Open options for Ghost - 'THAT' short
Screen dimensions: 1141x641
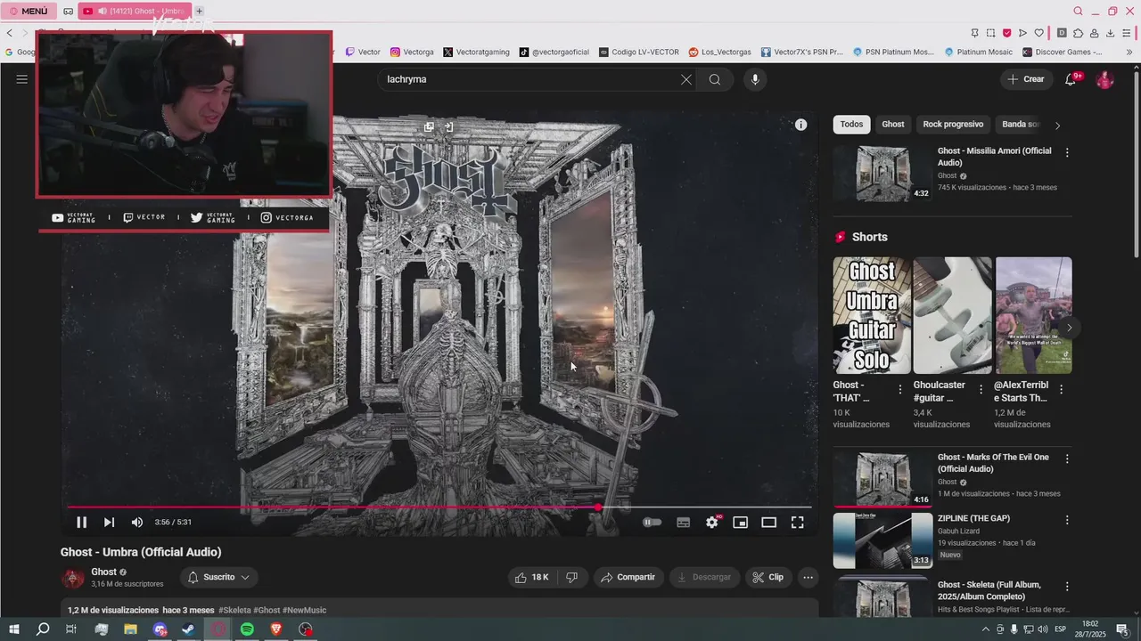[900, 389]
